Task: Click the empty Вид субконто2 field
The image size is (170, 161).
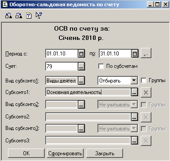Action: click(62, 105)
